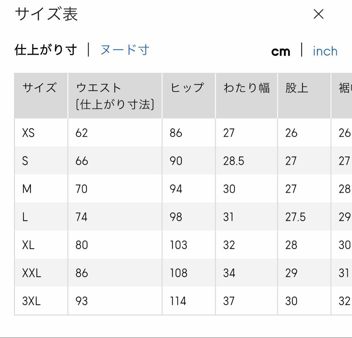The image size is (352, 338).
Task: Select the M size row label
Action: point(27,189)
